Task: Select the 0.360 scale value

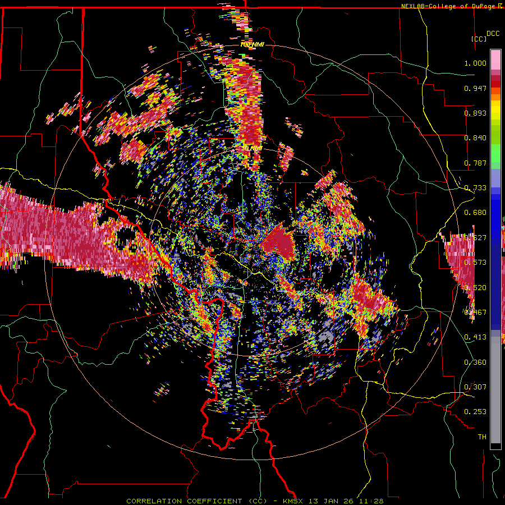Action: [475, 362]
